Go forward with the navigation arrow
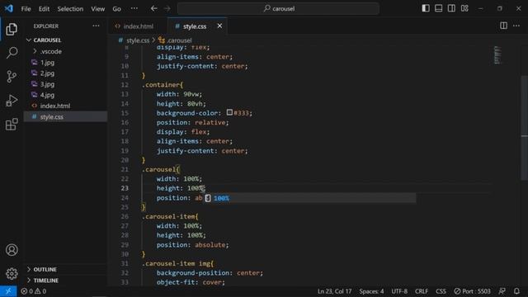This screenshot has height=297, width=528. (167, 8)
